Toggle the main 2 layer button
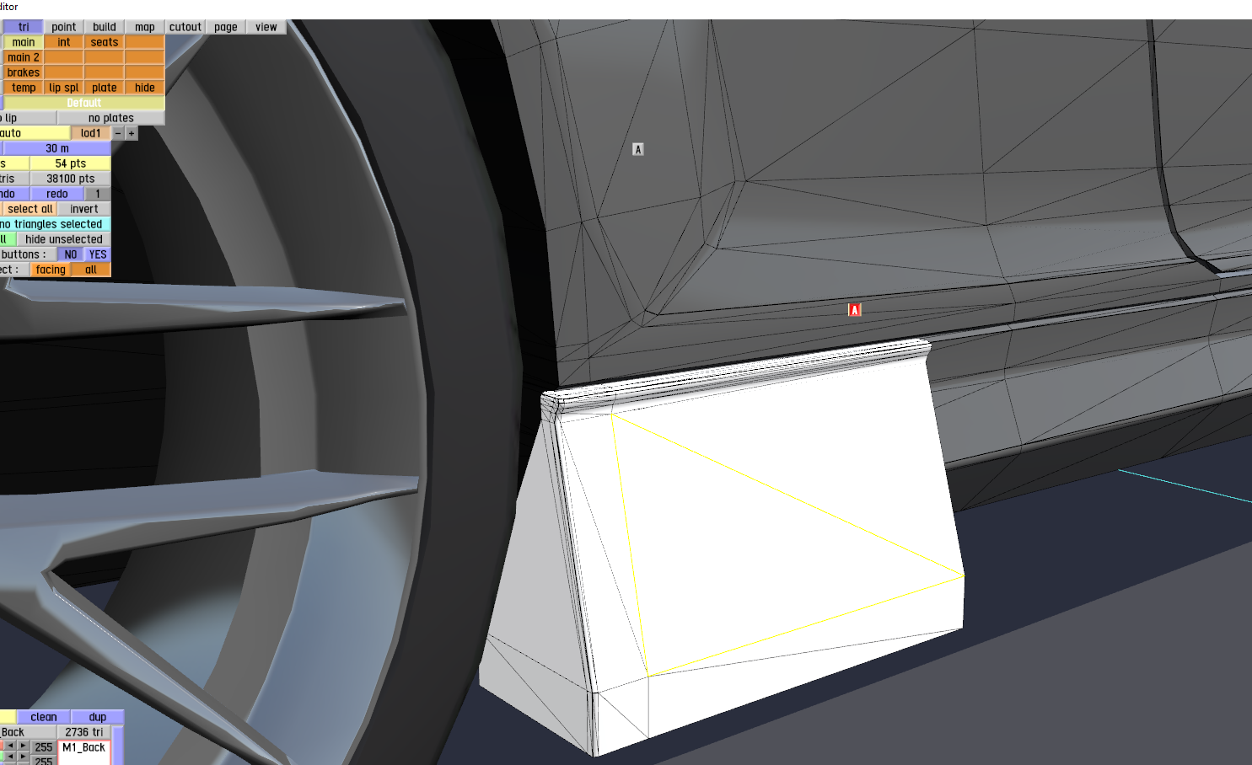1252x765 pixels. pyautogui.click(x=24, y=57)
